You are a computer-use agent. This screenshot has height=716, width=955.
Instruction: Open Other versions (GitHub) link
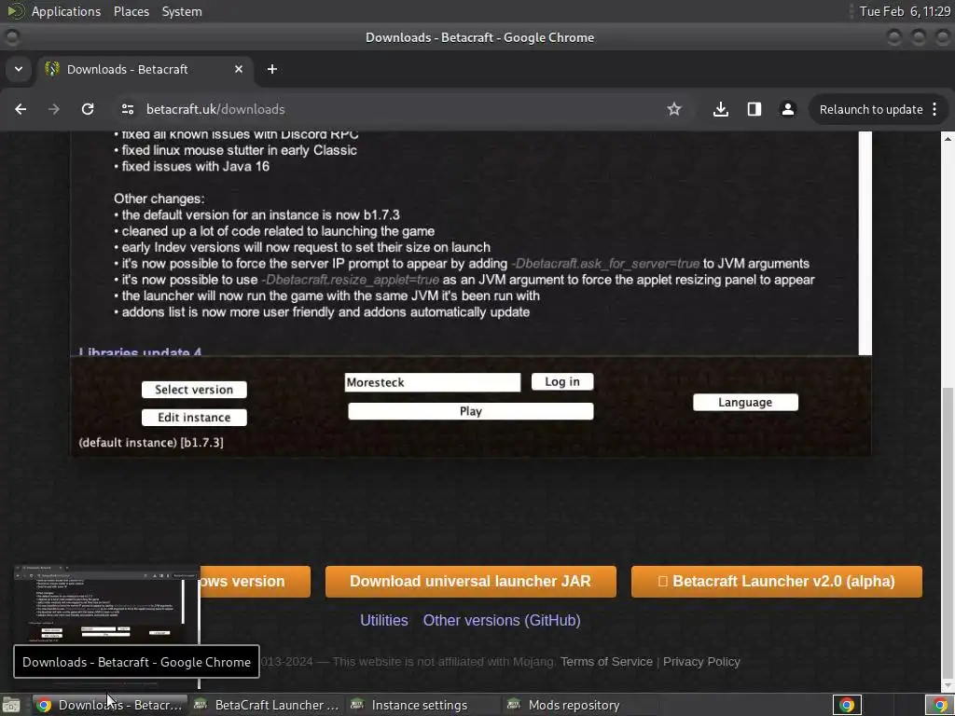pos(502,620)
